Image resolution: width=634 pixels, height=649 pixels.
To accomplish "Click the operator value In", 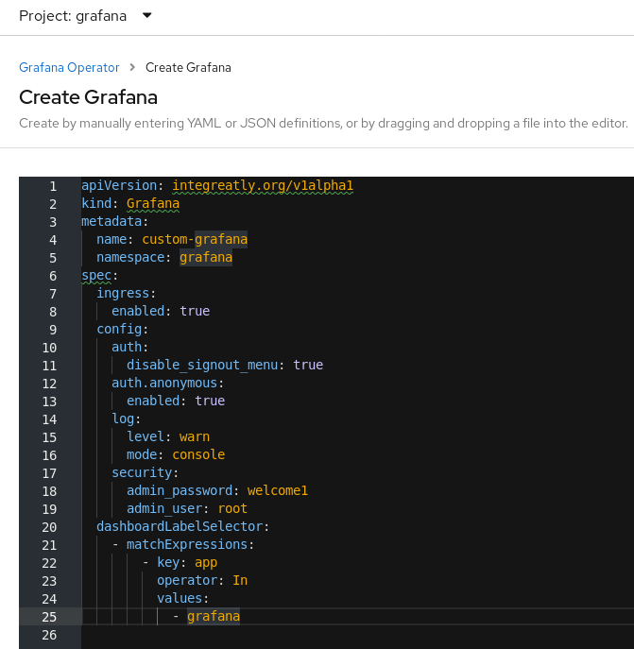I will 240,580.
